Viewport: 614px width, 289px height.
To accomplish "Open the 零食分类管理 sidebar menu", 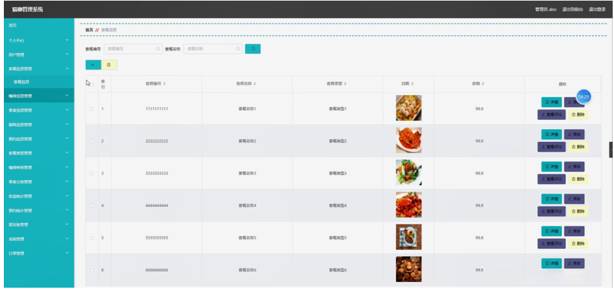I will pyautogui.click(x=39, y=181).
